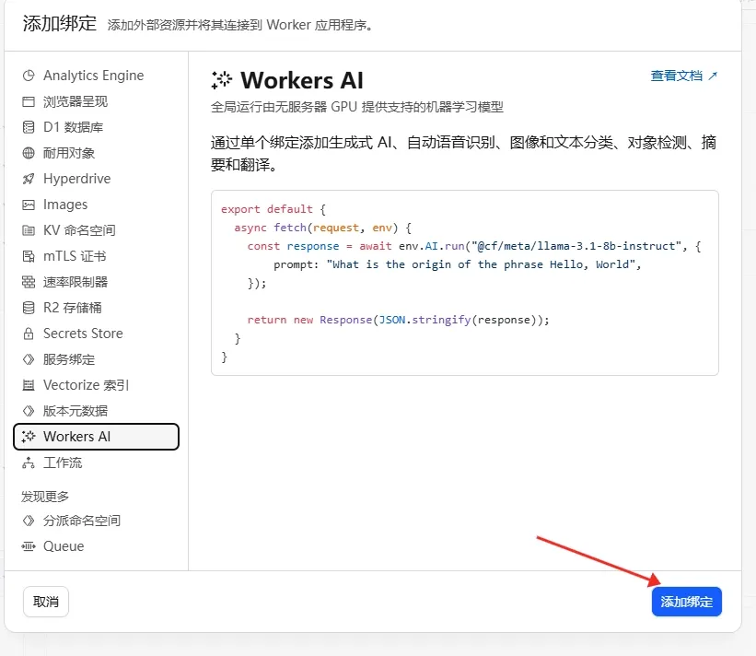Click the Hyperdrive rocket icon
756x656 pixels.
[29, 179]
